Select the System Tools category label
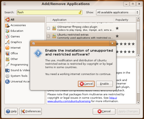The height and width of the screenshot is (119, 144). point(19,76)
